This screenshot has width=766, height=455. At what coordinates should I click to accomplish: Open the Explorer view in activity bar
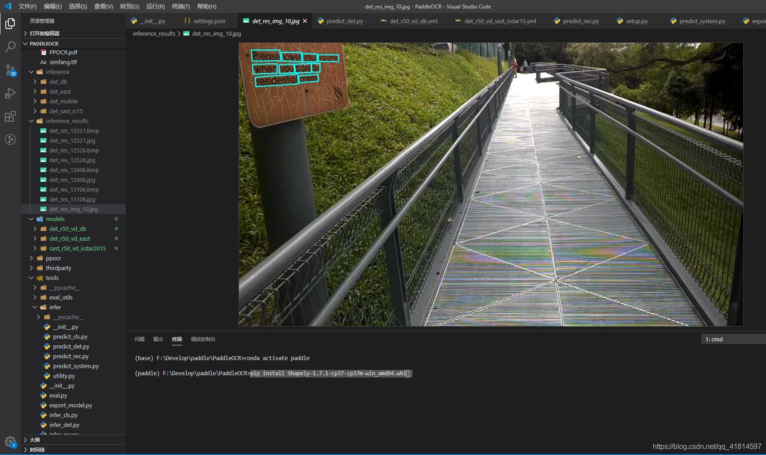10,23
